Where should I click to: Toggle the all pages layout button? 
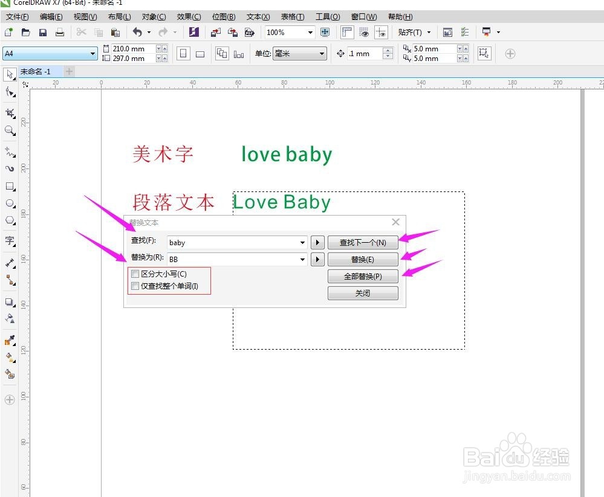pyautogui.click(x=222, y=54)
